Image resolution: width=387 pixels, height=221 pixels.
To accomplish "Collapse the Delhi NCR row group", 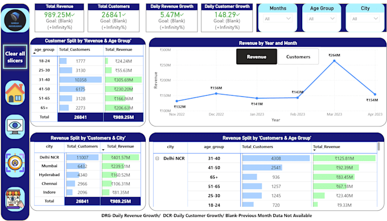I will (x=157, y=158).
